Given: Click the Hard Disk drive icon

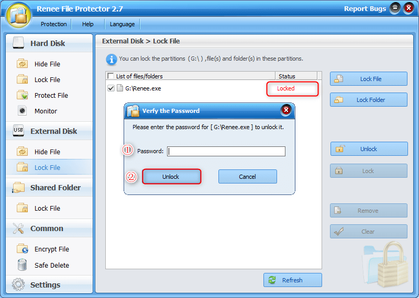Looking at the screenshot, I should click(18, 43).
